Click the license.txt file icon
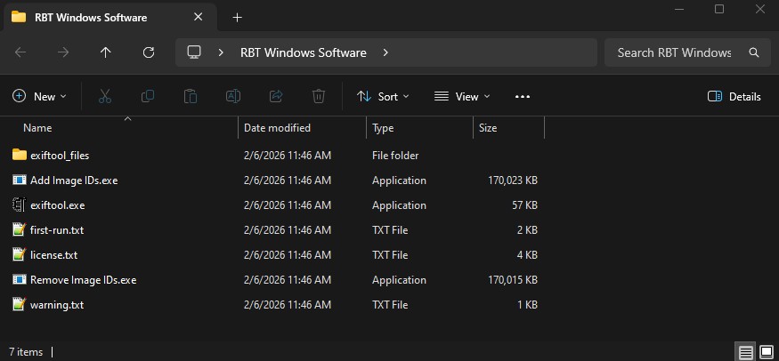Screen dimensions: 779x361 click(20, 254)
